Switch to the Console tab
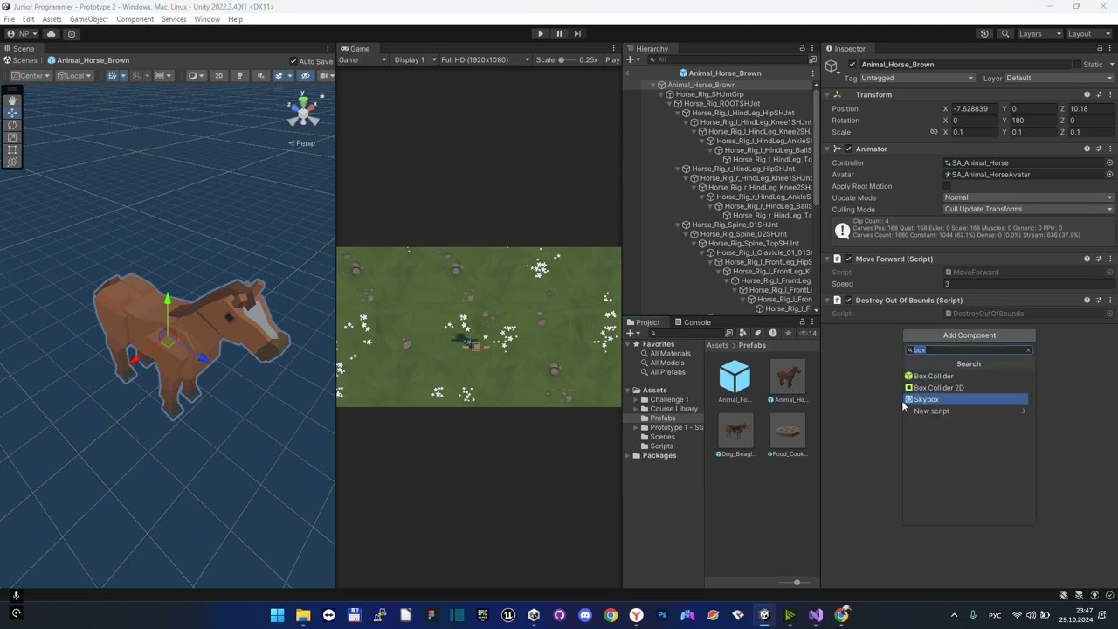The width and height of the screenshot is (1118, 629). (692, 322)
